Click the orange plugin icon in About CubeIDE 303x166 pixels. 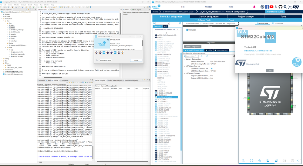pyautogui.click(x=122, y=52)
